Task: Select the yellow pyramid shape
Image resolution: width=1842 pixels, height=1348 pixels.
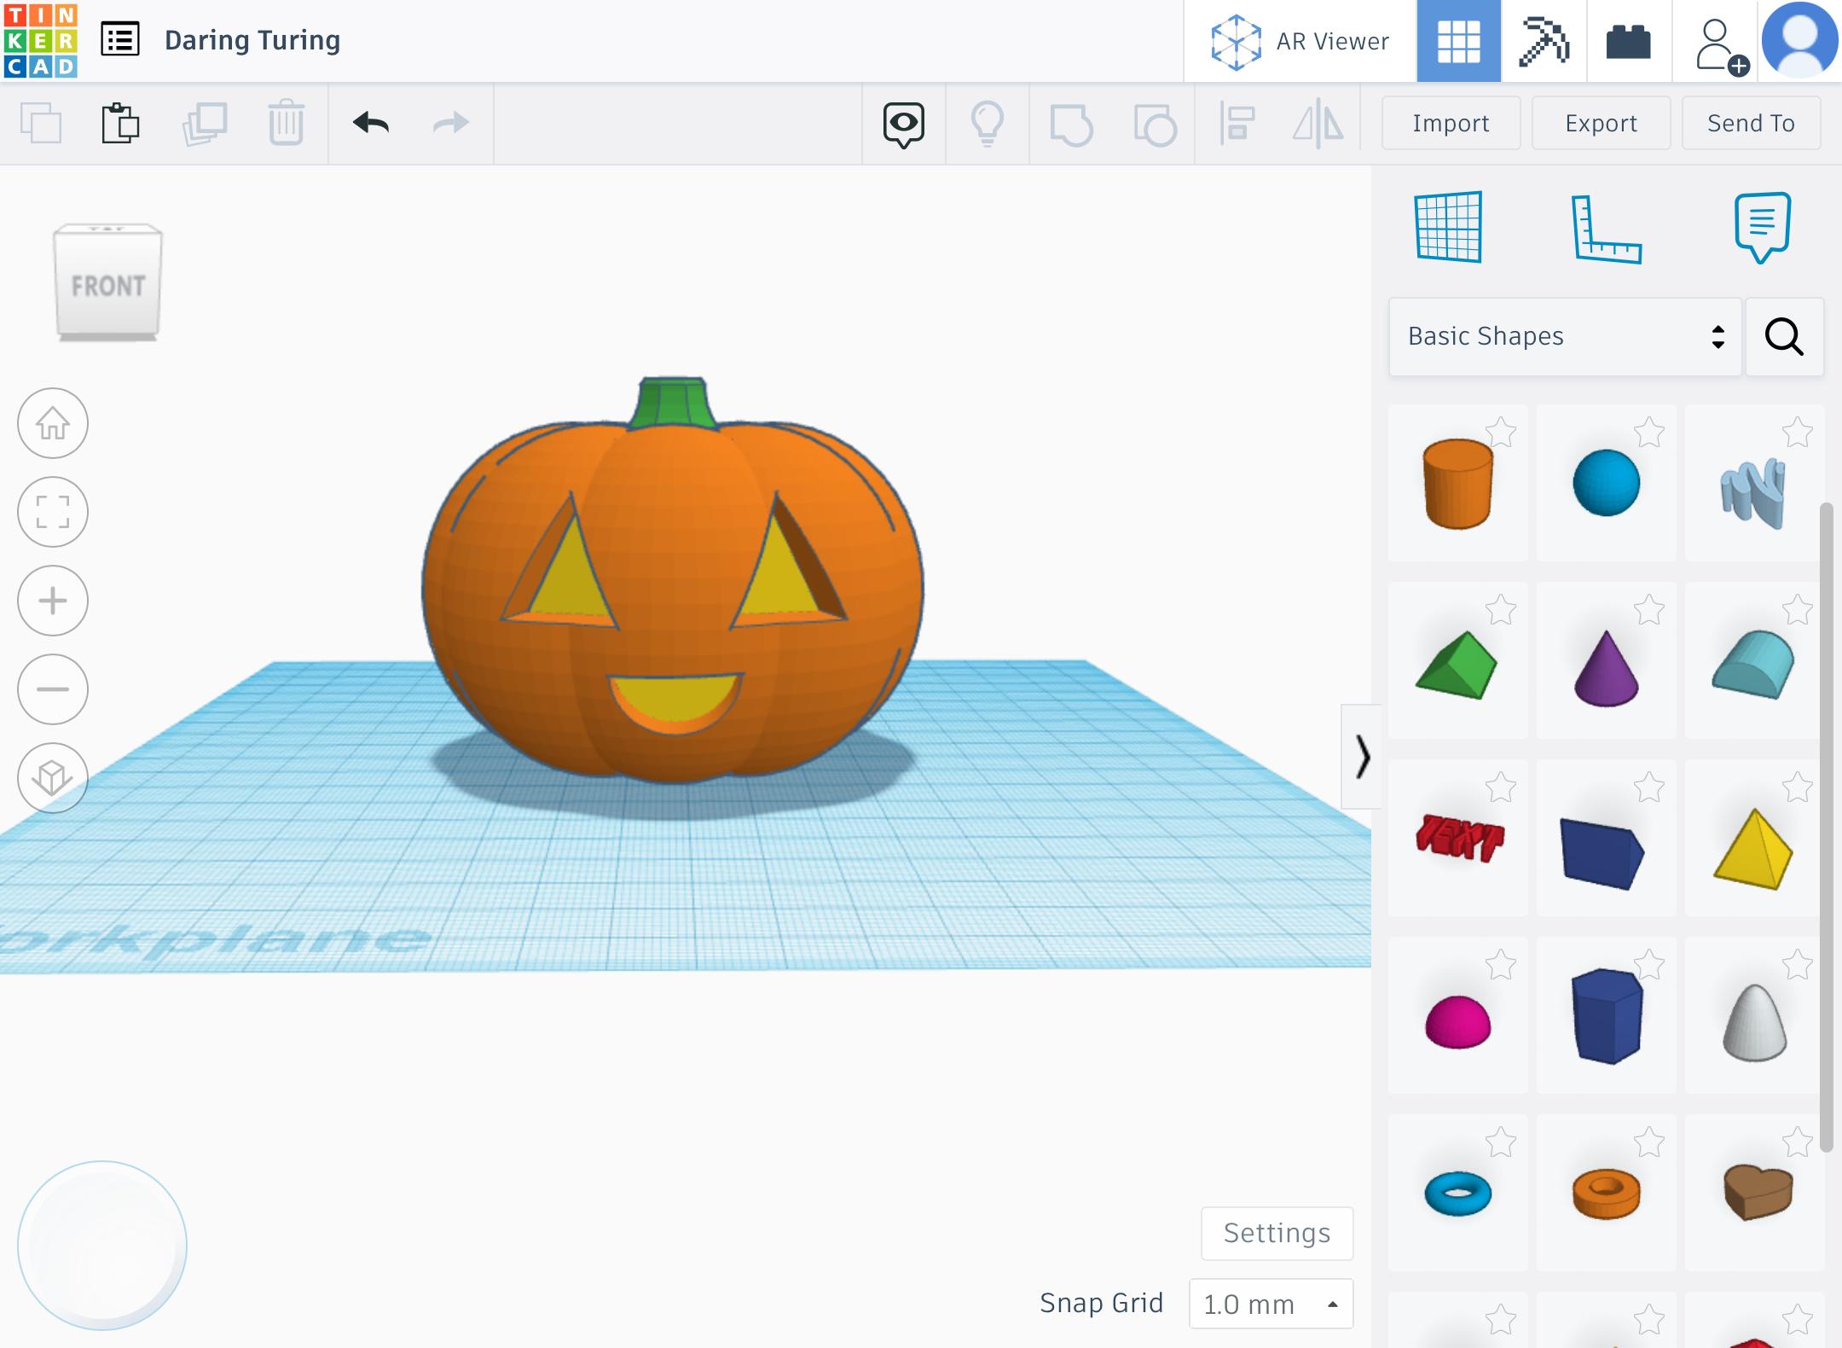Action: pyautogui.click(x=1753, y=850)
